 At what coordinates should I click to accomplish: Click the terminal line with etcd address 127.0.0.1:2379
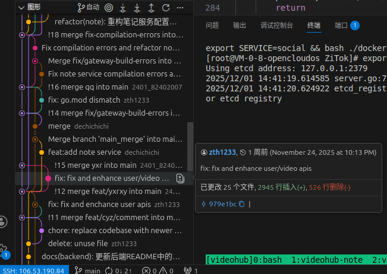[287, 68]
